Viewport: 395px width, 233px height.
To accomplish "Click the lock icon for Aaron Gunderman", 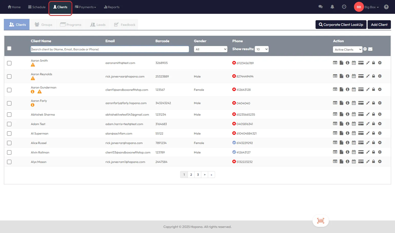I will coord(373,90).
